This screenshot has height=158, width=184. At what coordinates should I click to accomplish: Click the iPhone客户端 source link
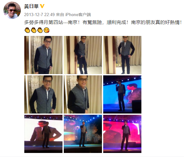tap(78, 15)
